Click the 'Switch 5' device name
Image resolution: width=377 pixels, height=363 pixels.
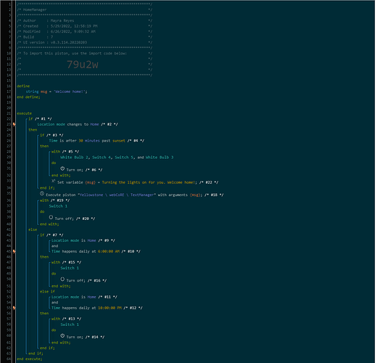point(124,158)
